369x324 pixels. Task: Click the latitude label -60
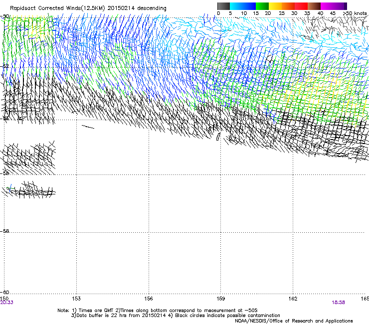(4, 292)
